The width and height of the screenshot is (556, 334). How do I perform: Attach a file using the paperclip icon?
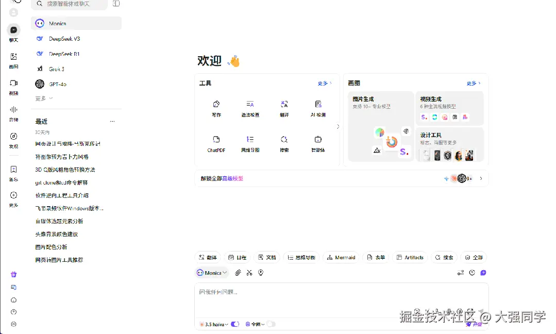(x=238, y=273)
